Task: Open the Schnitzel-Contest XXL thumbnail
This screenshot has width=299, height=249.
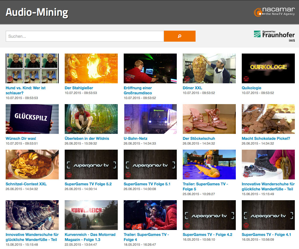Action: click(x=32, y=165)
